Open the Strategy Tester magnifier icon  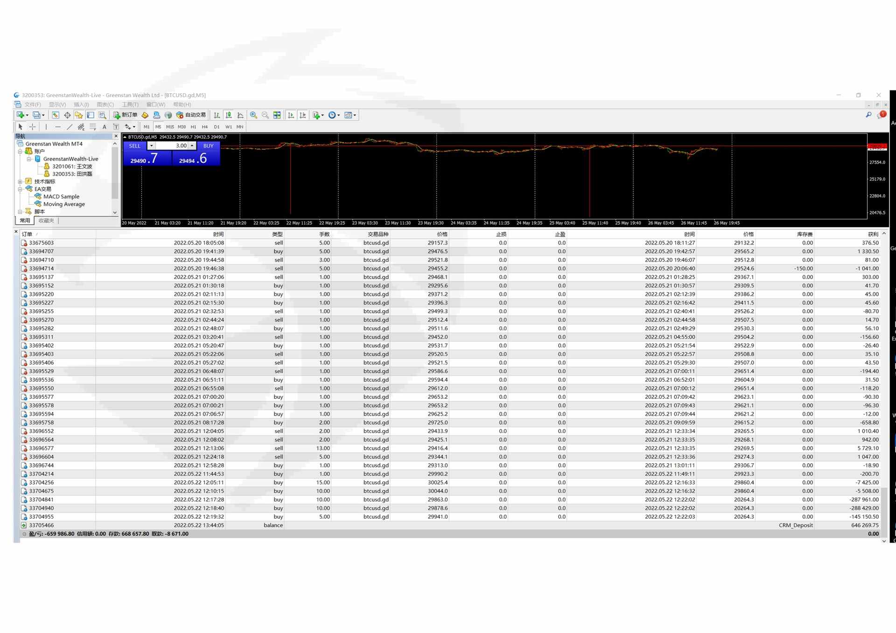pyautogui.click(x=102, y=115)
